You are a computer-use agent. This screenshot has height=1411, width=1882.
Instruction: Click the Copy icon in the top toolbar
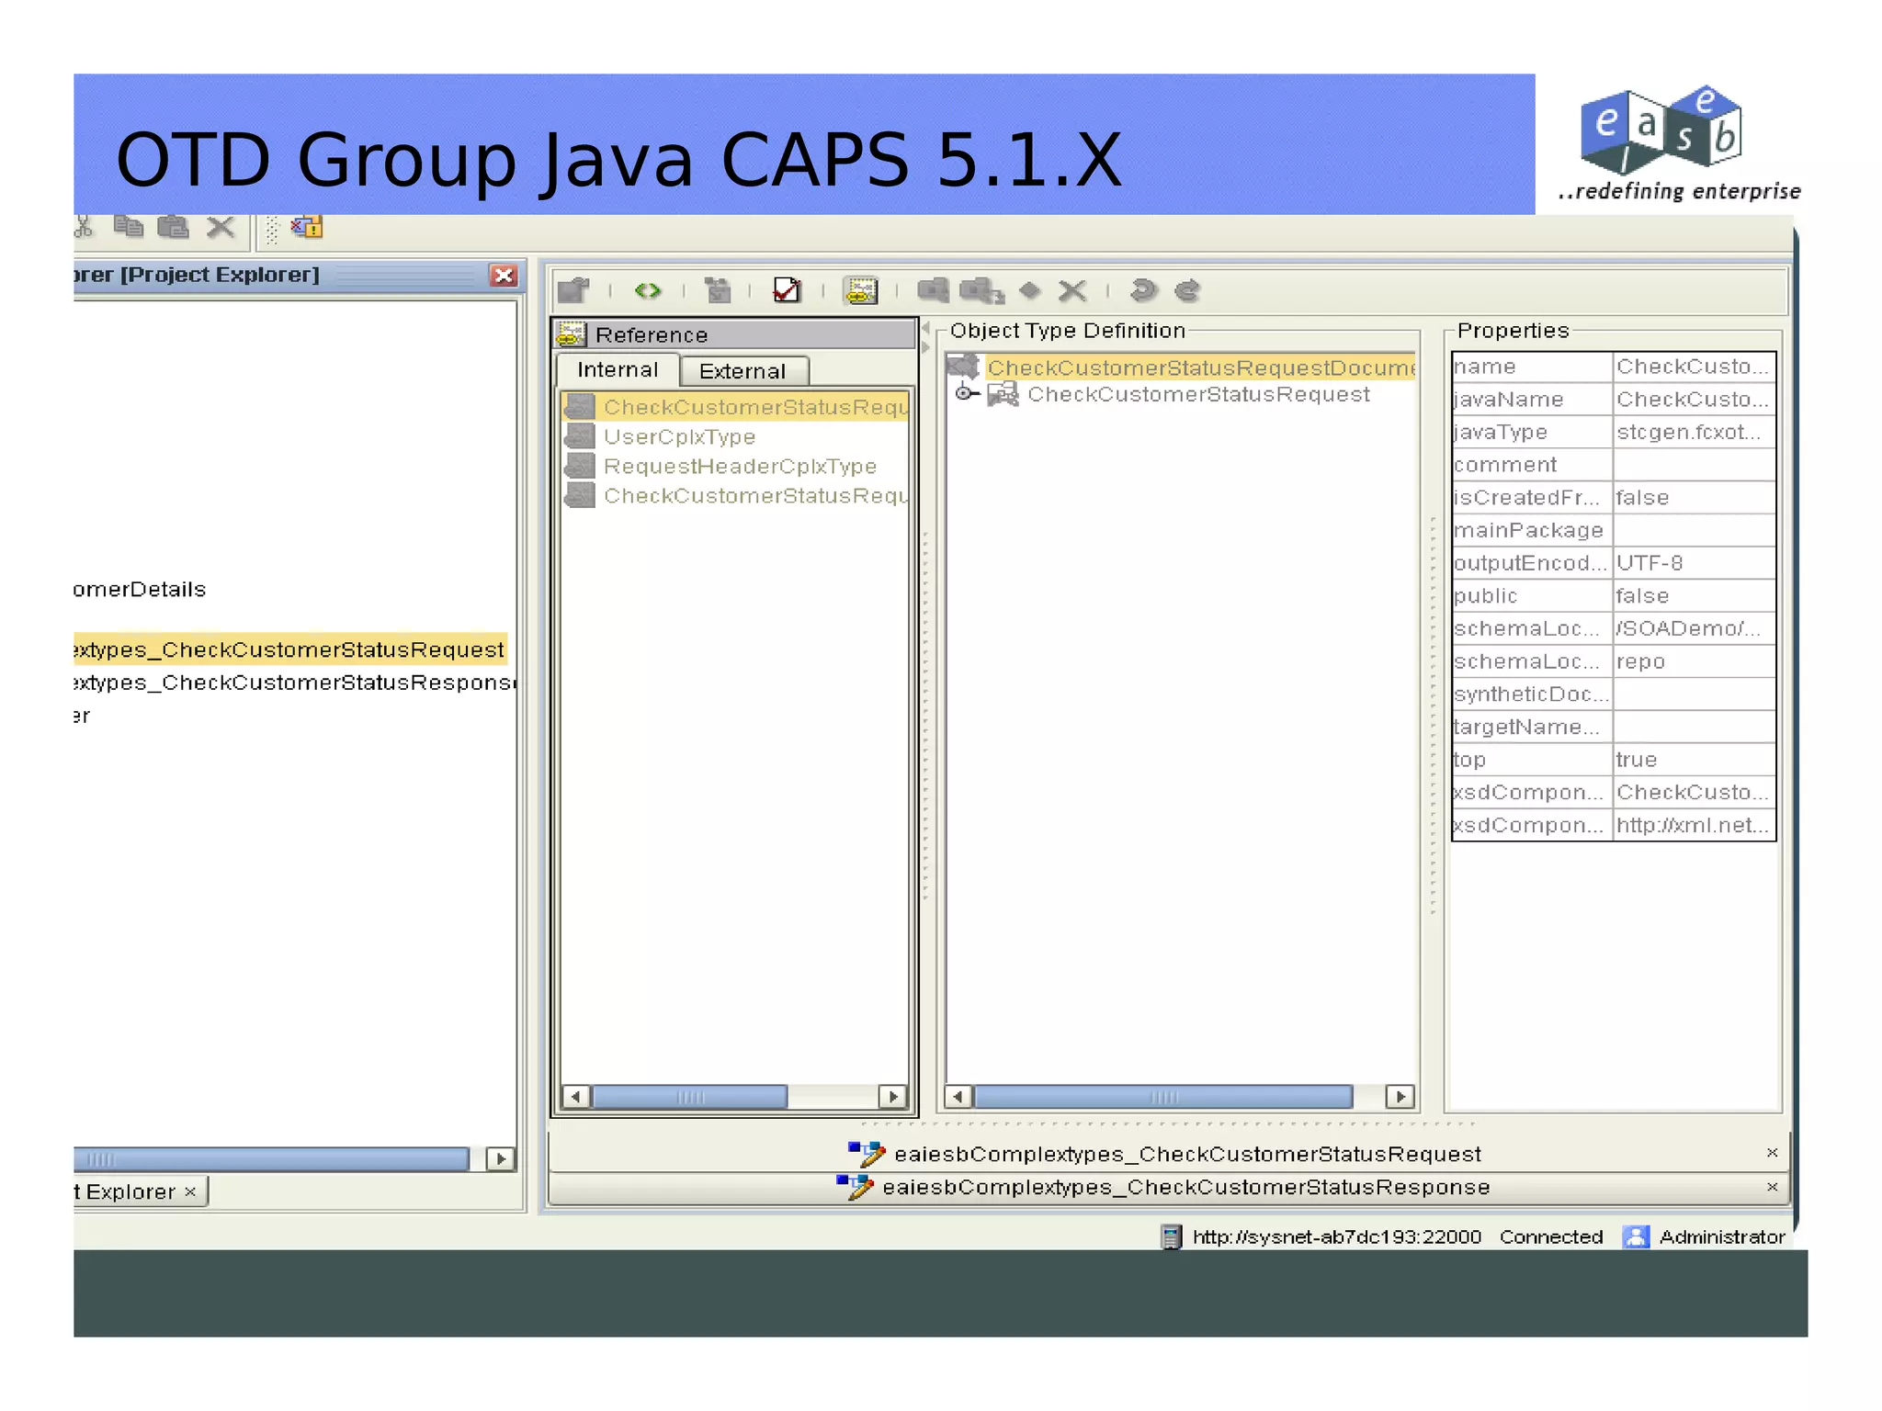tap(128, 226)
